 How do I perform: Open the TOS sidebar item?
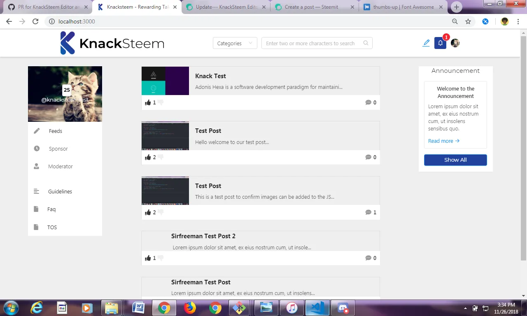[x=52, y=227]
